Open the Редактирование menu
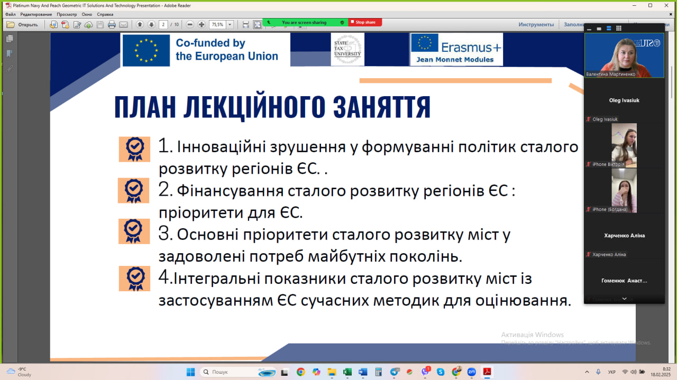The width and height of the screenshot is (677, 380). click(36, 14)
